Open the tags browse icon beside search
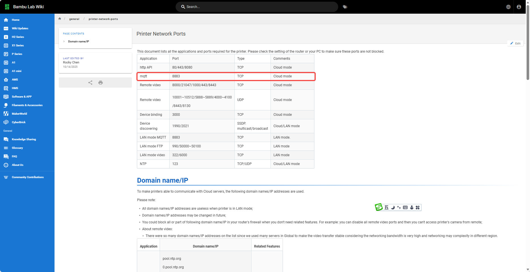 click(x=345, y=7)
